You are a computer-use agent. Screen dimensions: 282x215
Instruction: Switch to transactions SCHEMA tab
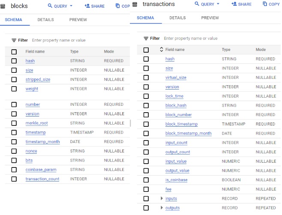coord(145,18)
